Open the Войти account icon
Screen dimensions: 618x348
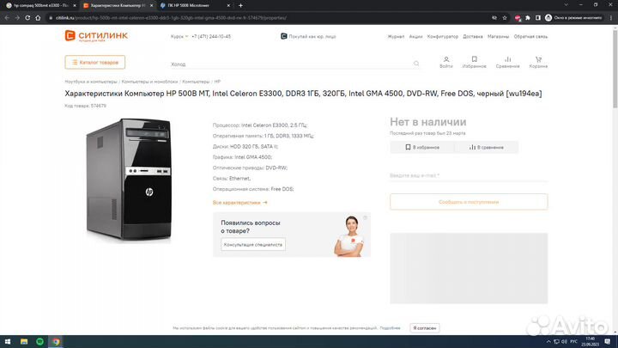coord(446,63)
